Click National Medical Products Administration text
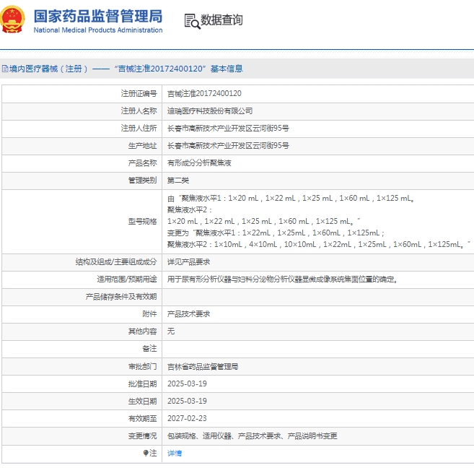This screenshot has width=474, height=468. pyautogui.click(x=98, y=30)
